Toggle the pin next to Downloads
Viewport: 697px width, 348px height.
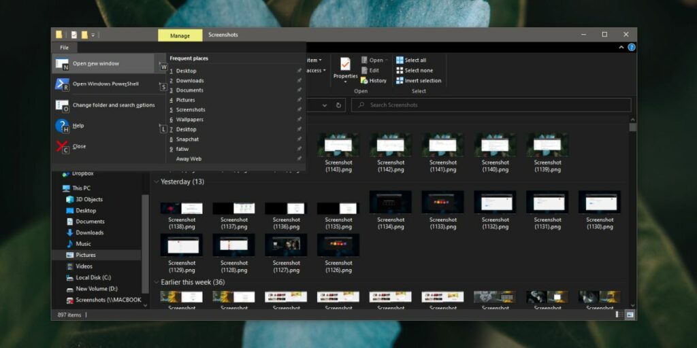(x=299, y=80)
